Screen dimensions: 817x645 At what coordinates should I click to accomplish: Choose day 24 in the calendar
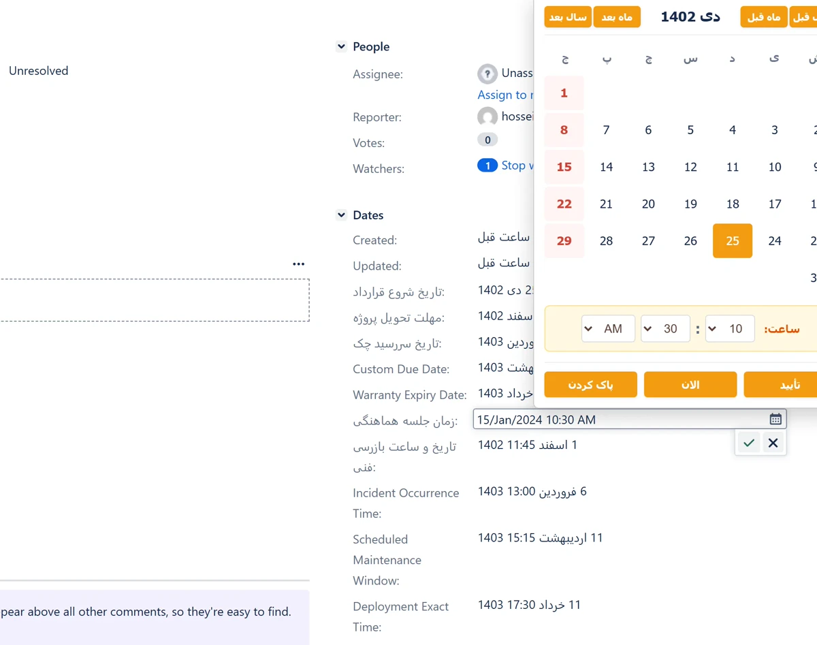coord(775,240)
